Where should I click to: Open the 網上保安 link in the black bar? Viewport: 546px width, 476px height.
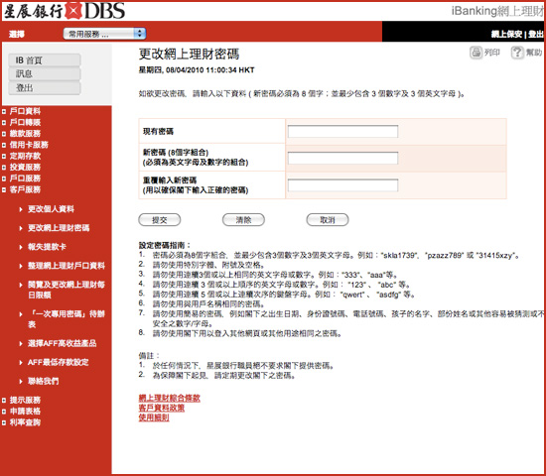point(506,34)
